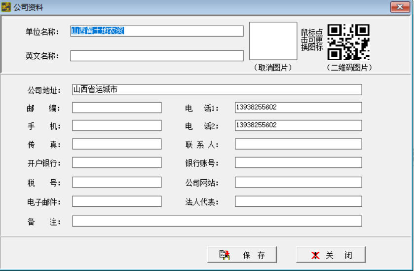Click the 联系人 input field
The width and height of the screenshot is (414, 271).
pyautogui.click(x=299, y=144)
